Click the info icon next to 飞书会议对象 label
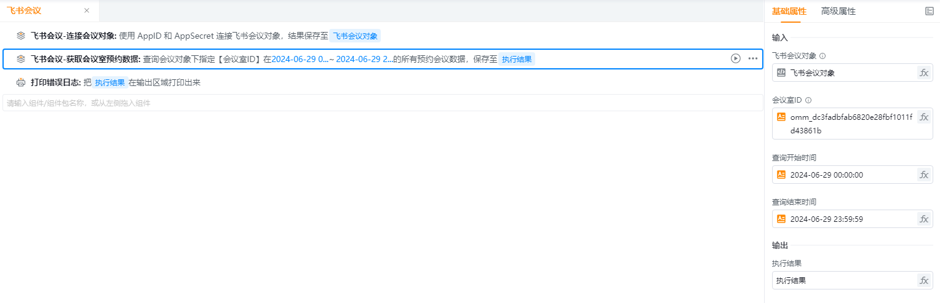This screenshot has width=940, height=303. (x=822, y=56)
